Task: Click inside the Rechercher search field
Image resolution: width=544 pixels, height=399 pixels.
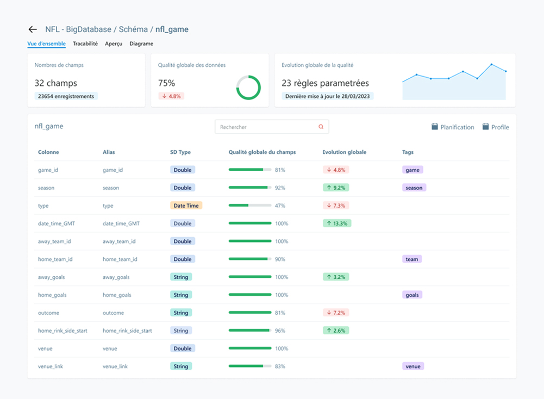Action: click(x=266, y=127)
